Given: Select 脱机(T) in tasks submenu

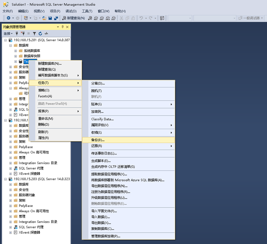Looking at the screenshot, I should (128, 91).
